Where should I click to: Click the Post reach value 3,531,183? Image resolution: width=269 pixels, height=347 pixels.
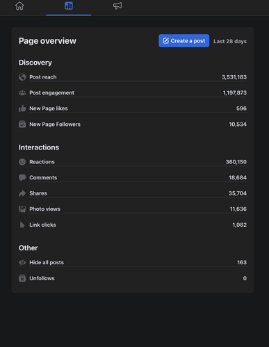(x=234, y=77)
